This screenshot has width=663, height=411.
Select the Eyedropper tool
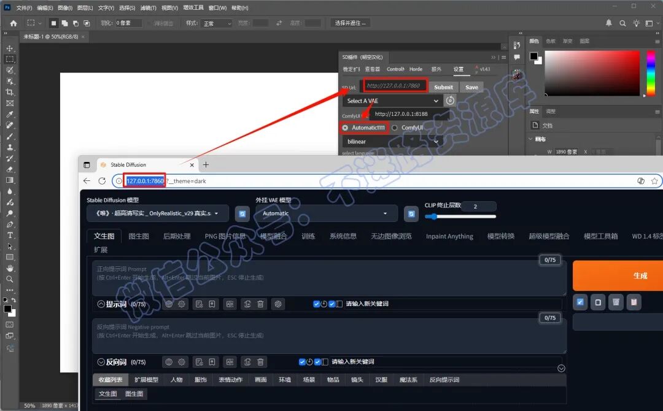(10, 115)
